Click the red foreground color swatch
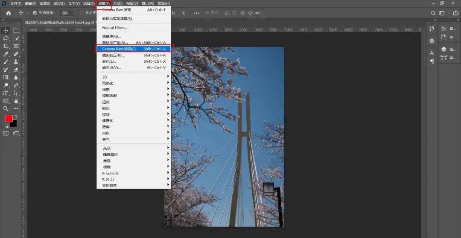This screenshot has height=238, width=461. click(x=9, y=119)
